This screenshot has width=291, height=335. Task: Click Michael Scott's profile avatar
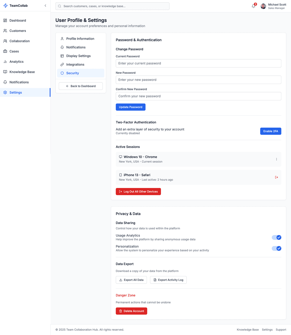pos(263,6)
